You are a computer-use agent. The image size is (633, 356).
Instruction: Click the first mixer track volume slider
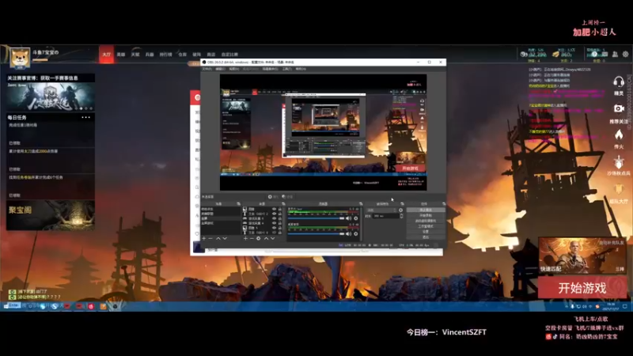pos(316,218)
